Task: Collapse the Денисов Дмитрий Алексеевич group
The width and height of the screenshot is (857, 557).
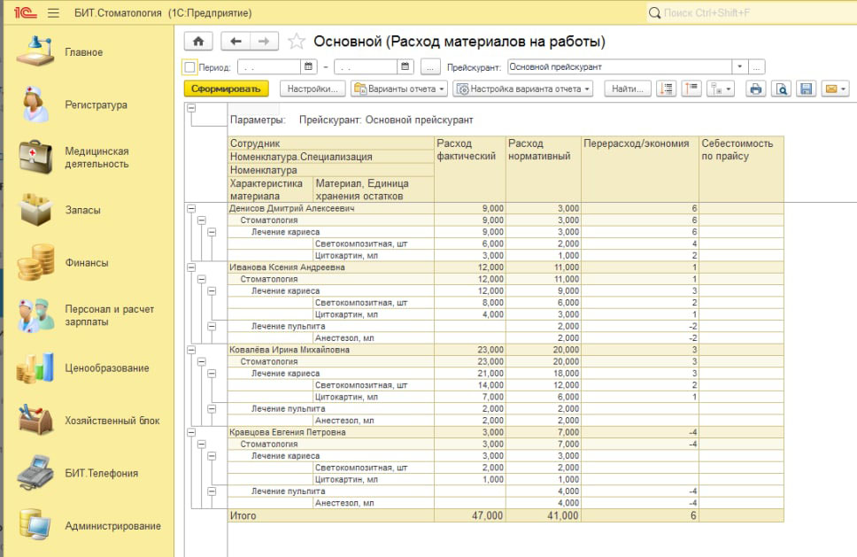Action: (191, 208)
